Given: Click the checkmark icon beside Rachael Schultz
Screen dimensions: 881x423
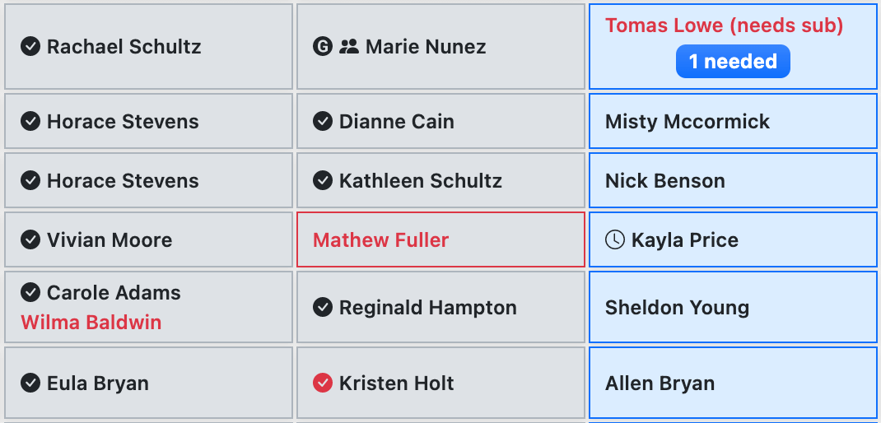Looking at the screenshot, I should point(30,47).
